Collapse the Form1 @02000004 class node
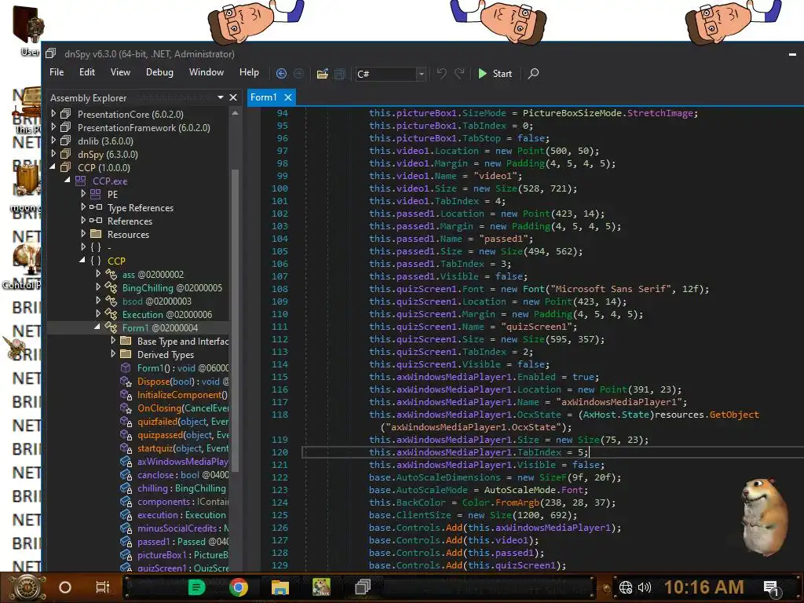The height and width of the screenshot is (603, 804). [97, 327]
